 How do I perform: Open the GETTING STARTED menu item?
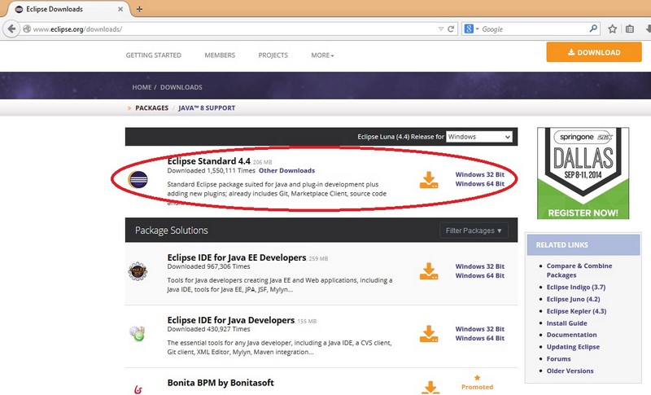[153, 55]
